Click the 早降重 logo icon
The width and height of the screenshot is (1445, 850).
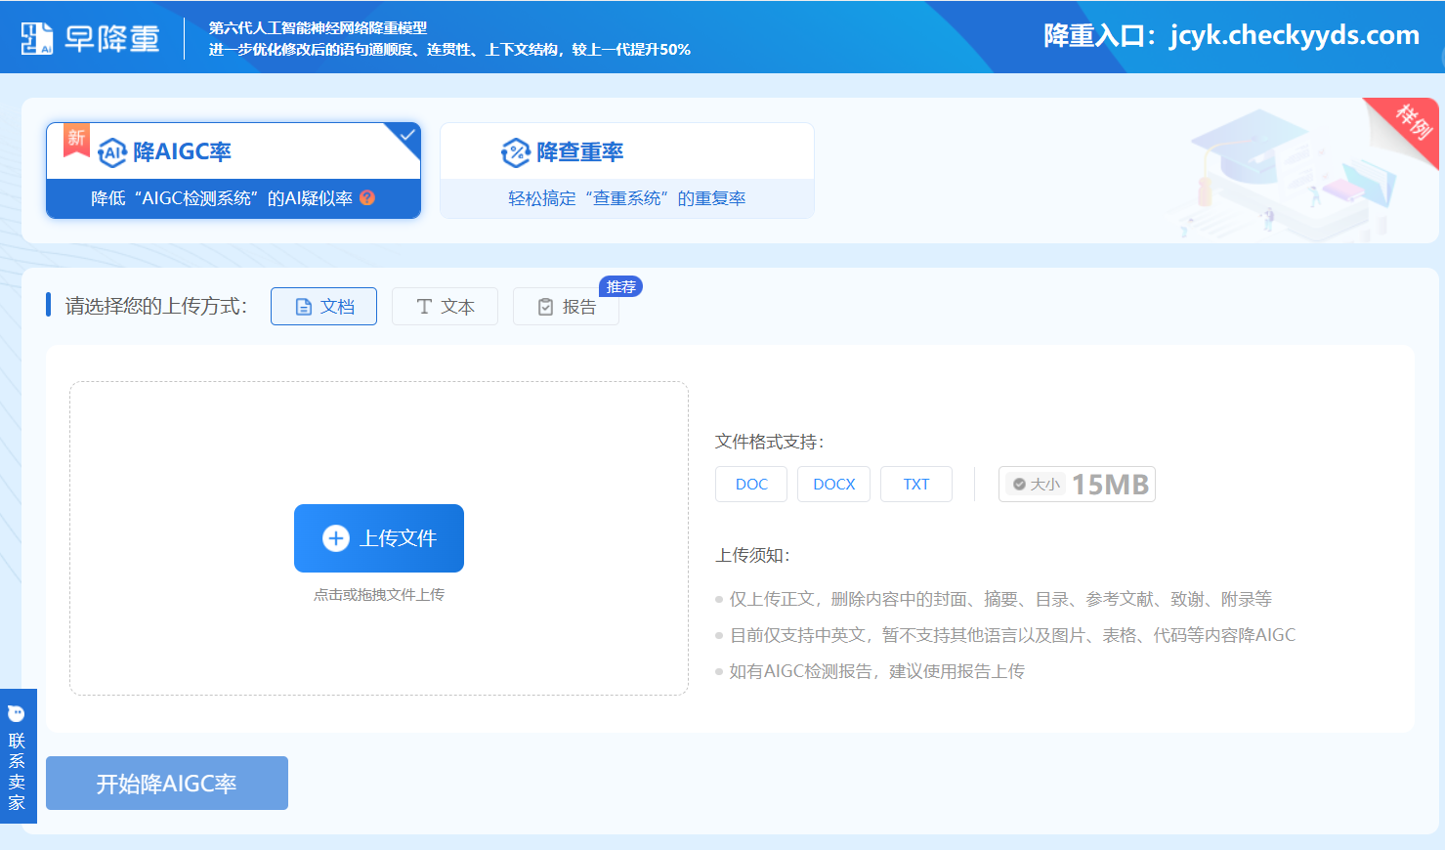coord(37,38)
